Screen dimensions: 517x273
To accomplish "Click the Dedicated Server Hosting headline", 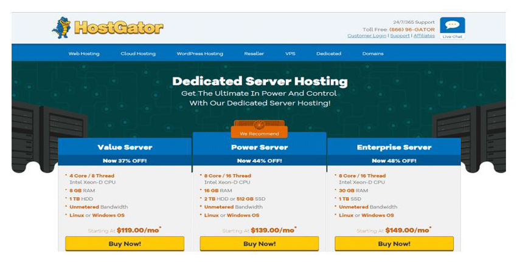I will 260,81.
